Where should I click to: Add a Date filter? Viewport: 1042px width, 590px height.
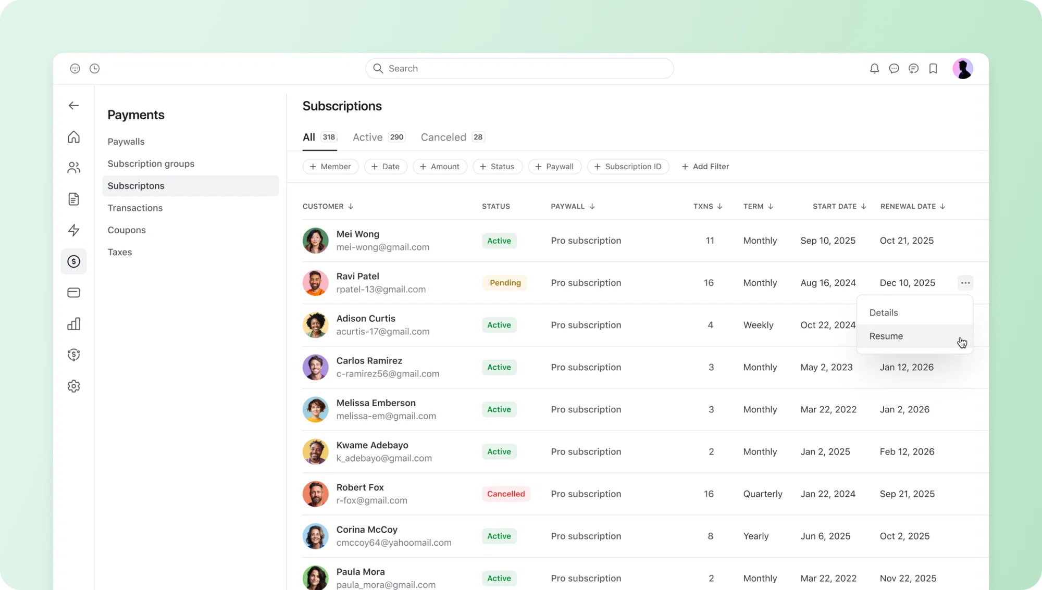click(386, 167)
